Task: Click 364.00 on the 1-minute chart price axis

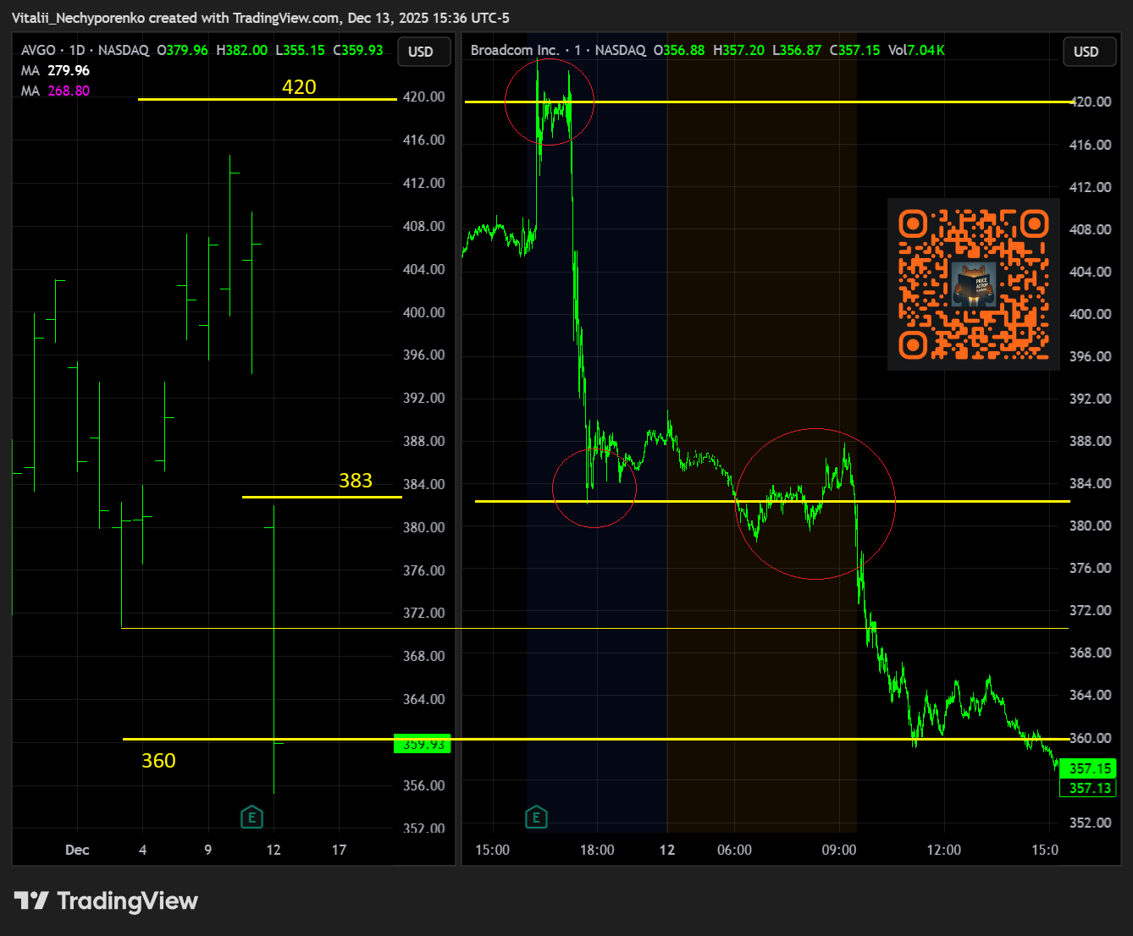Action: (x=1091, y=695)
